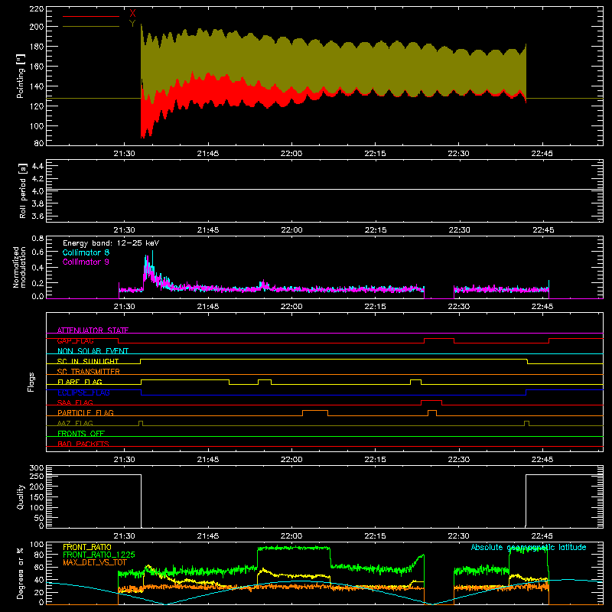Click the 22:45 time label under Quality plot
The width and height of the screenshot is (612, 612).
(x=542, y=536)
